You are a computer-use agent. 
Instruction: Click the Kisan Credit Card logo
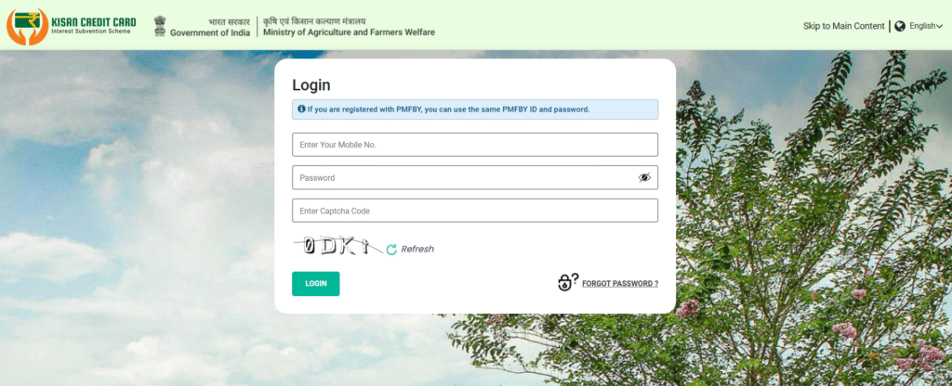coord(71,27)
